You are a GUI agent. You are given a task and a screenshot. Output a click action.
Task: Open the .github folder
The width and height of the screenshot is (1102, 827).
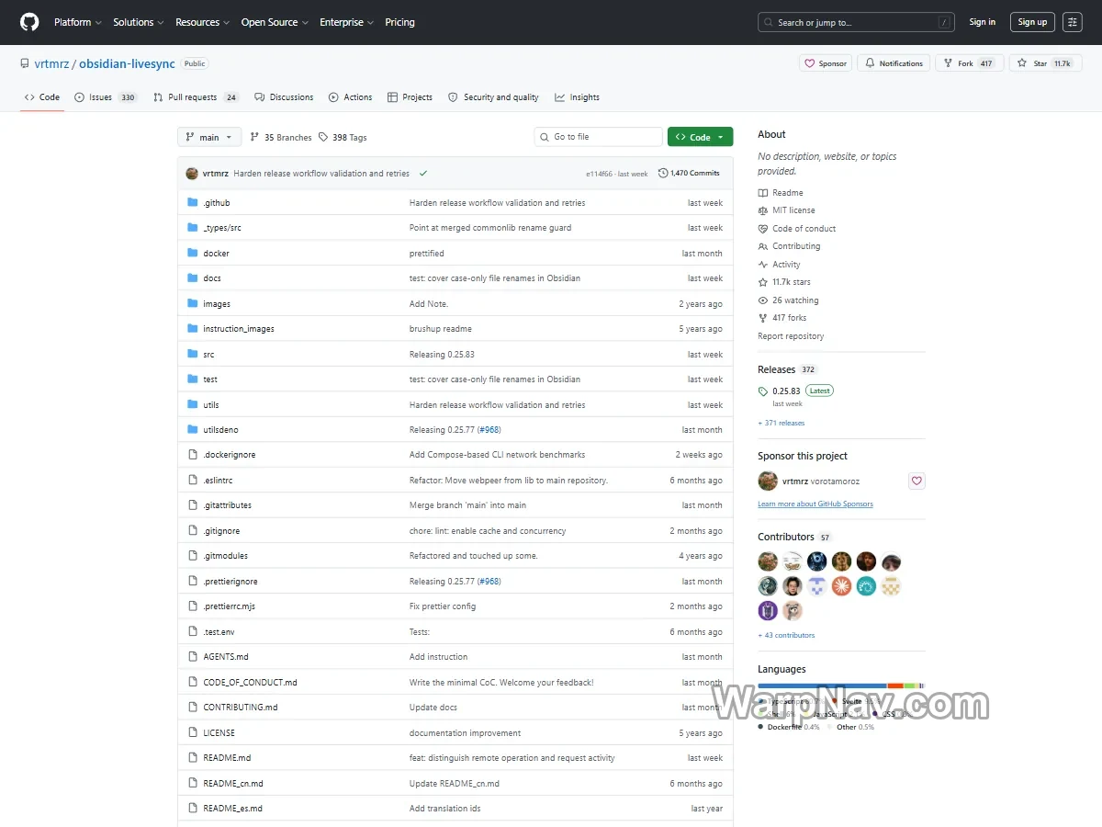(217, 203)
